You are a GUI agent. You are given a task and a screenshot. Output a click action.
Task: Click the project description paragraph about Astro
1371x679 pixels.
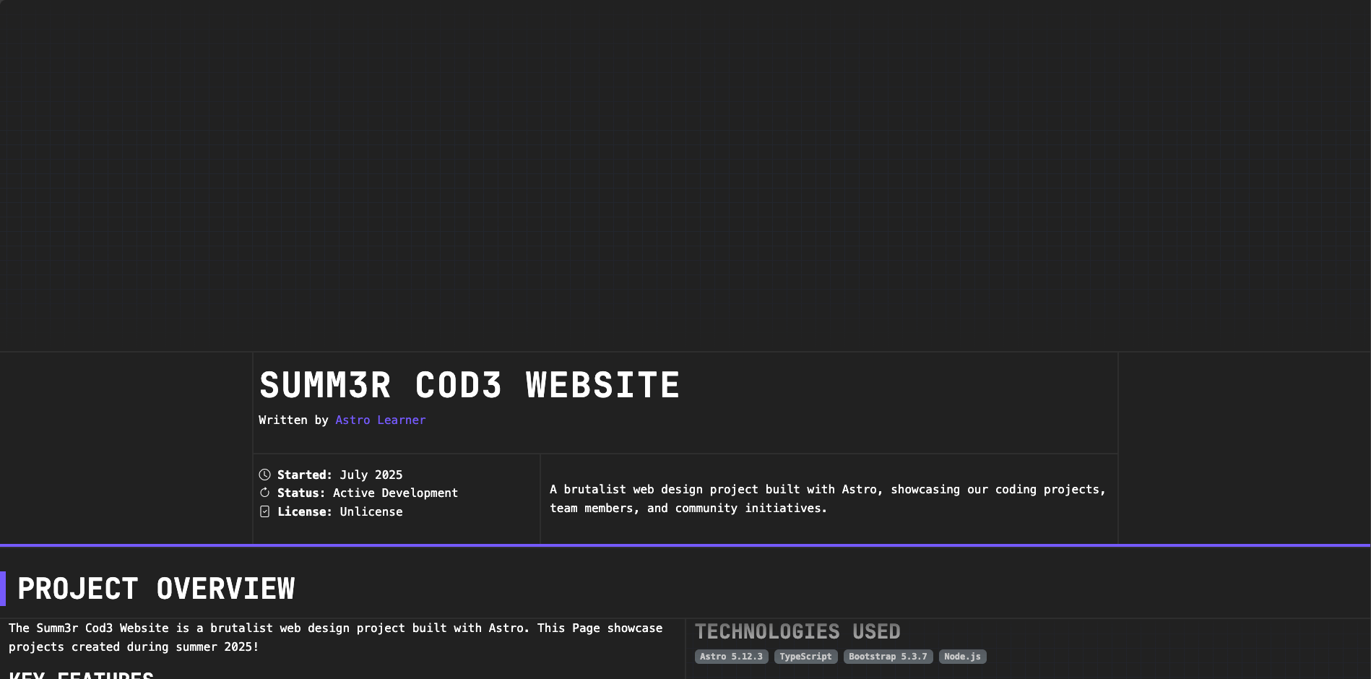click(x=827, y=498)
